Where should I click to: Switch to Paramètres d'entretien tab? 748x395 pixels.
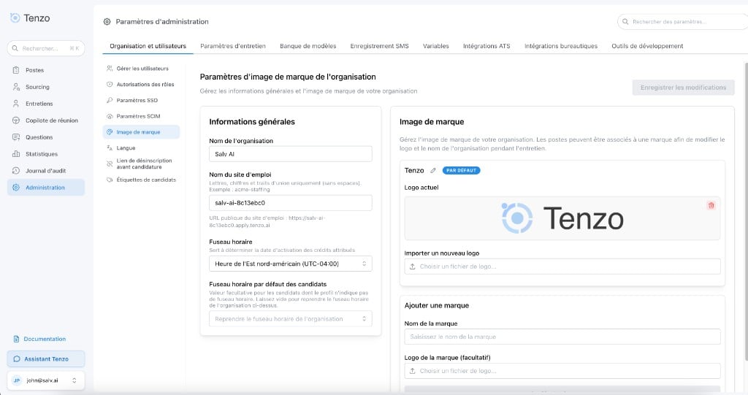point(233,46)
